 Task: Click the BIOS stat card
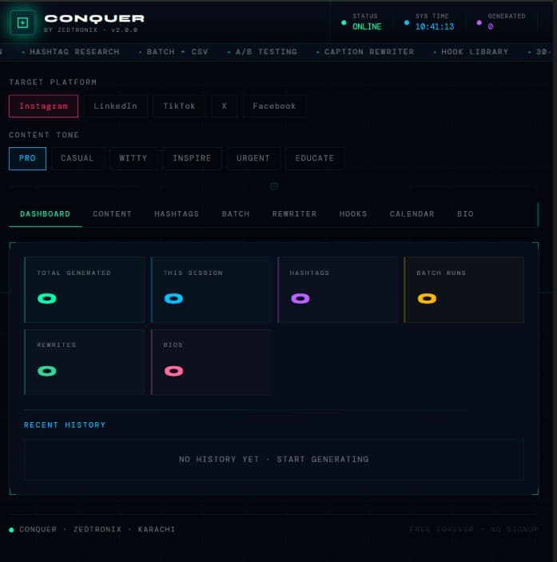coord(211,362)
